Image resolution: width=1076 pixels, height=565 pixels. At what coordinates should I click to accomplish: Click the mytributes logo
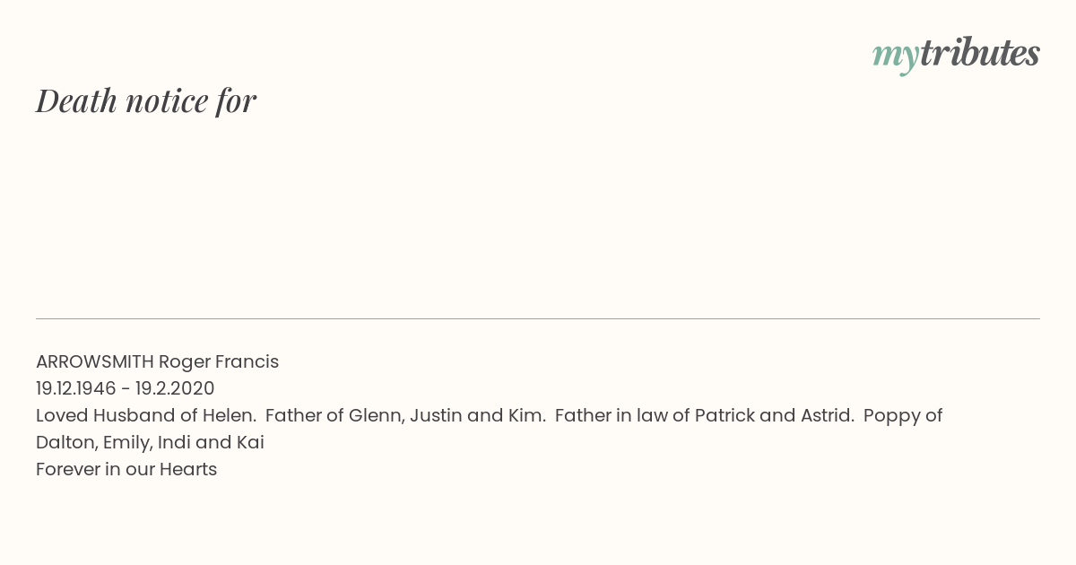coord(956,55)
